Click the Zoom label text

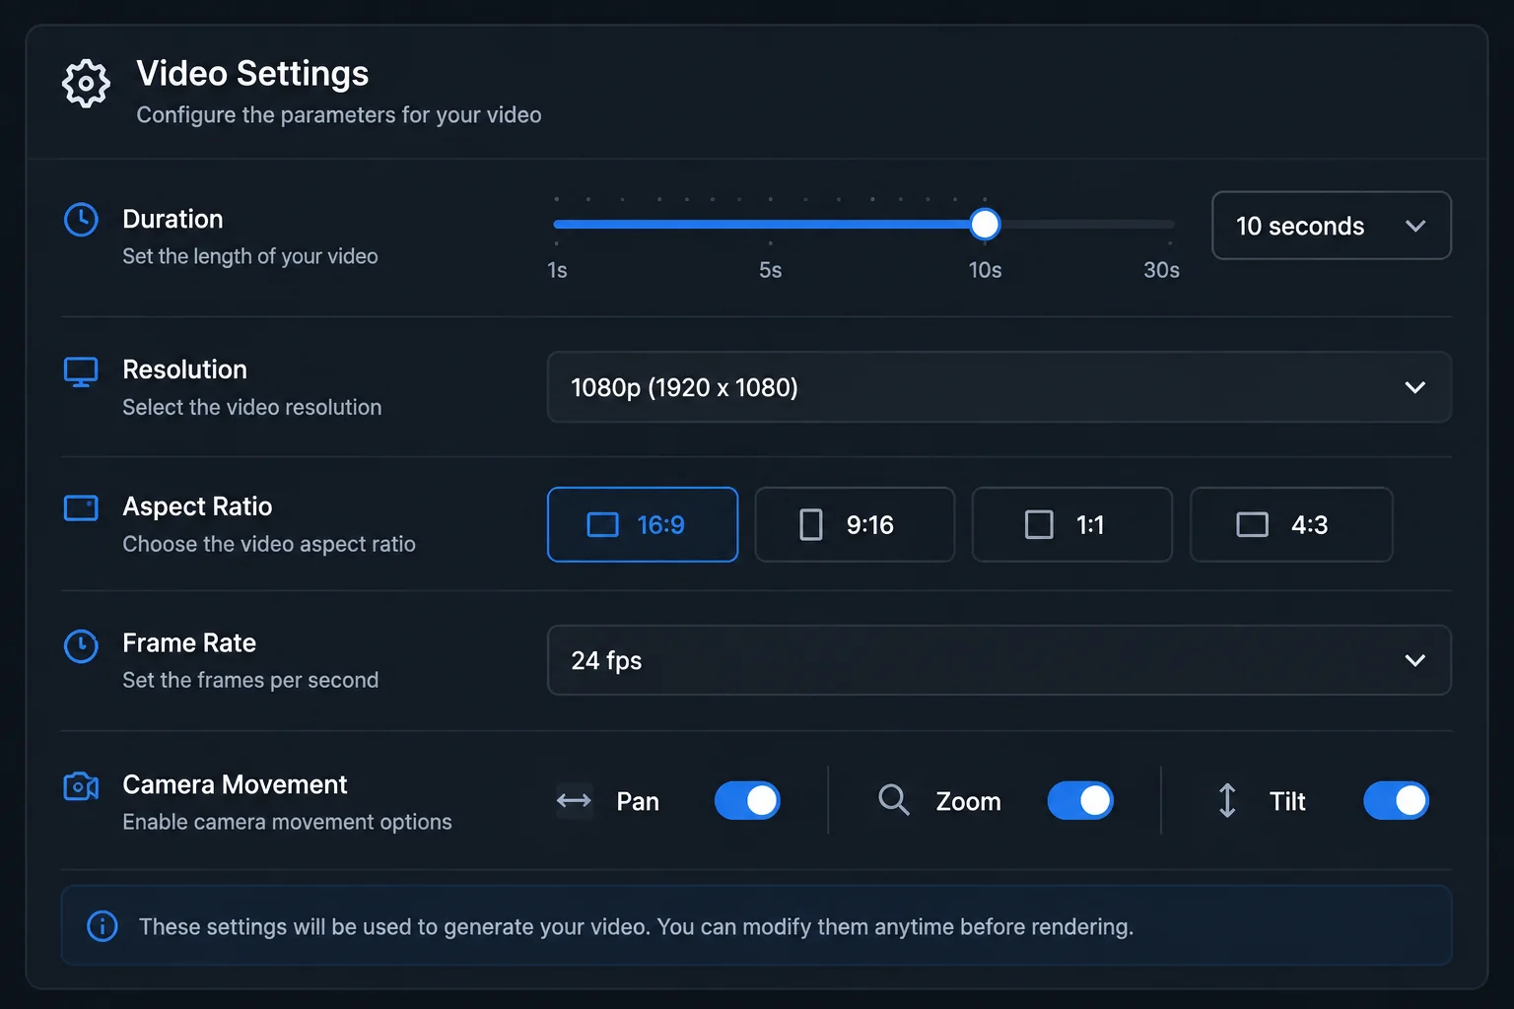968,801
